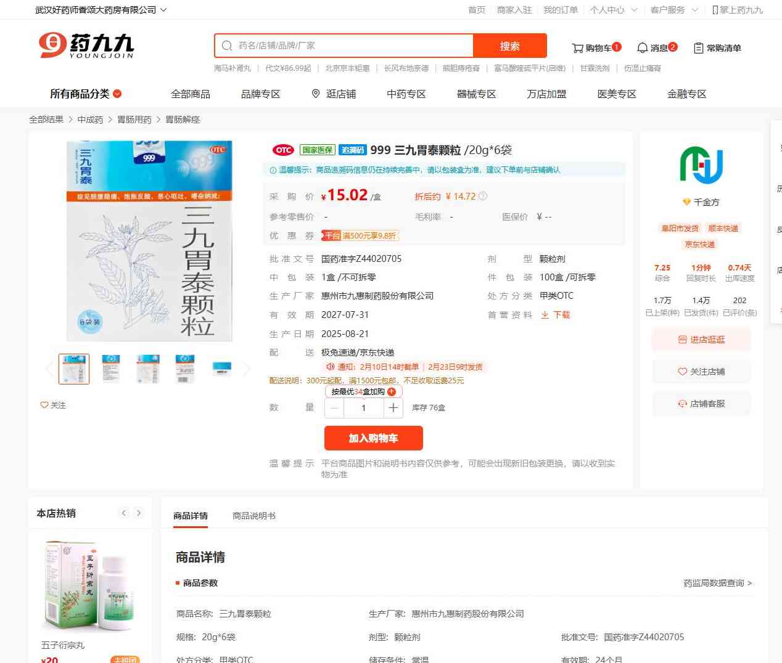Screen dimensions: 782x663
Task: Show next product thumbnail with right arrow
Action: click(247, 369)
